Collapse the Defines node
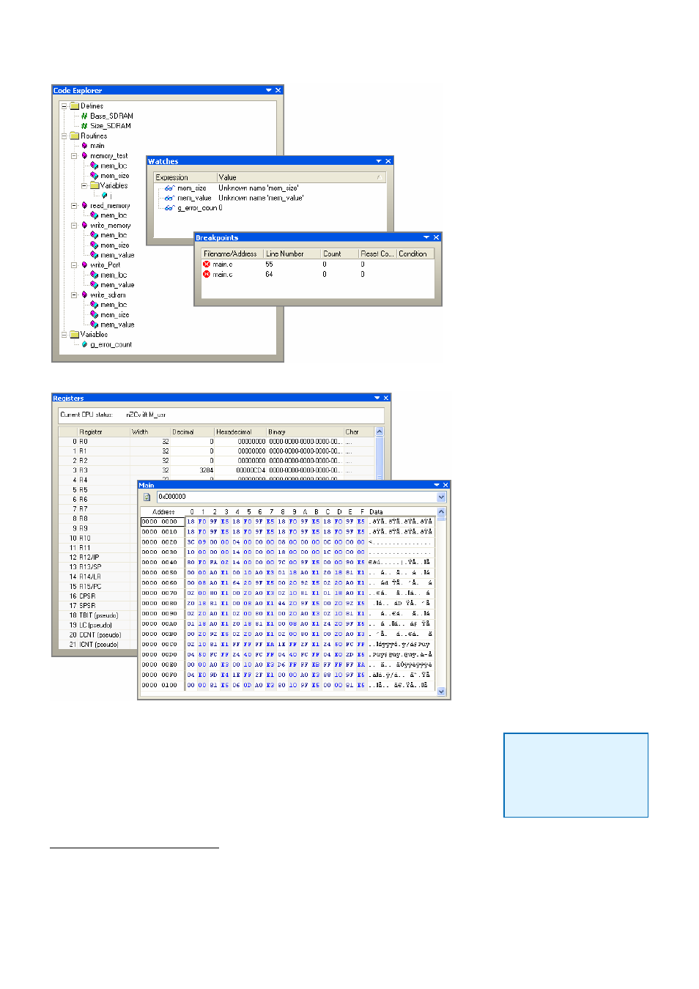 tap(64, 106)
